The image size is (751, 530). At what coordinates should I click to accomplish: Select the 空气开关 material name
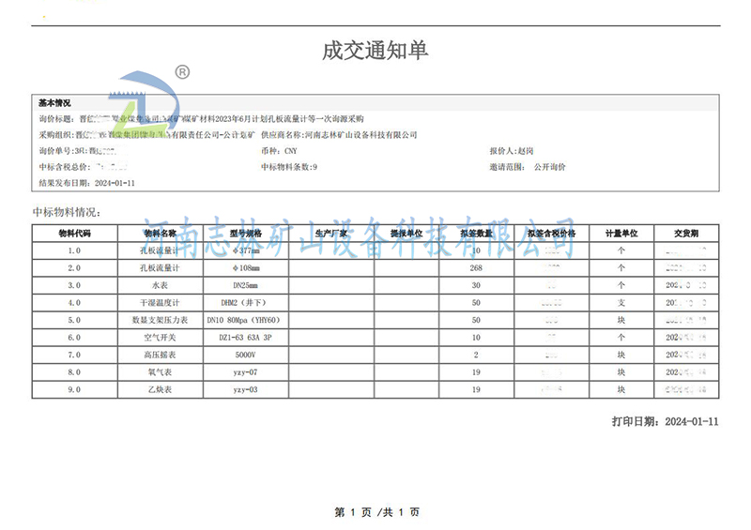[160, 337]
